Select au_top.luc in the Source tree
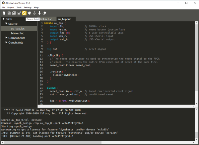The height and width of the screenshot is (145, 199). click(x=18, y=28)
